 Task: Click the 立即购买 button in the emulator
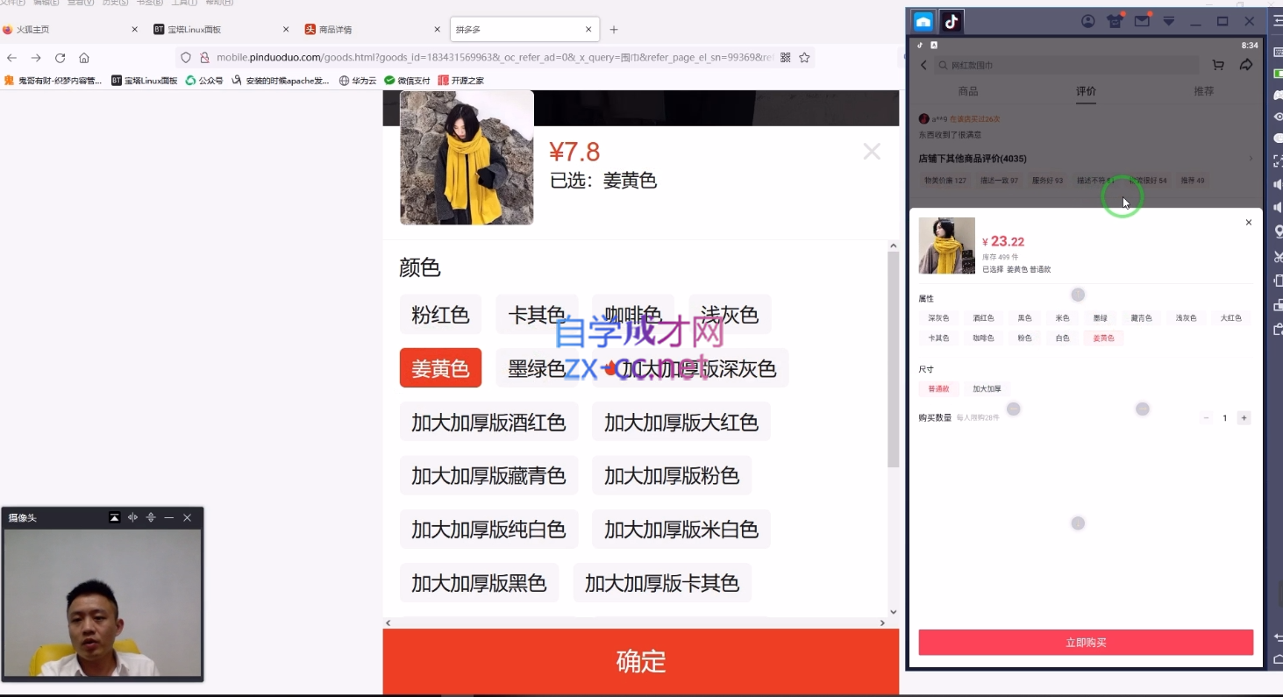(1086, 643)
